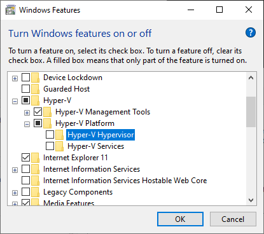Collapse the Hyper-V node
The height and width of the screenshot is (234, 264).
[x=15, y=102]
